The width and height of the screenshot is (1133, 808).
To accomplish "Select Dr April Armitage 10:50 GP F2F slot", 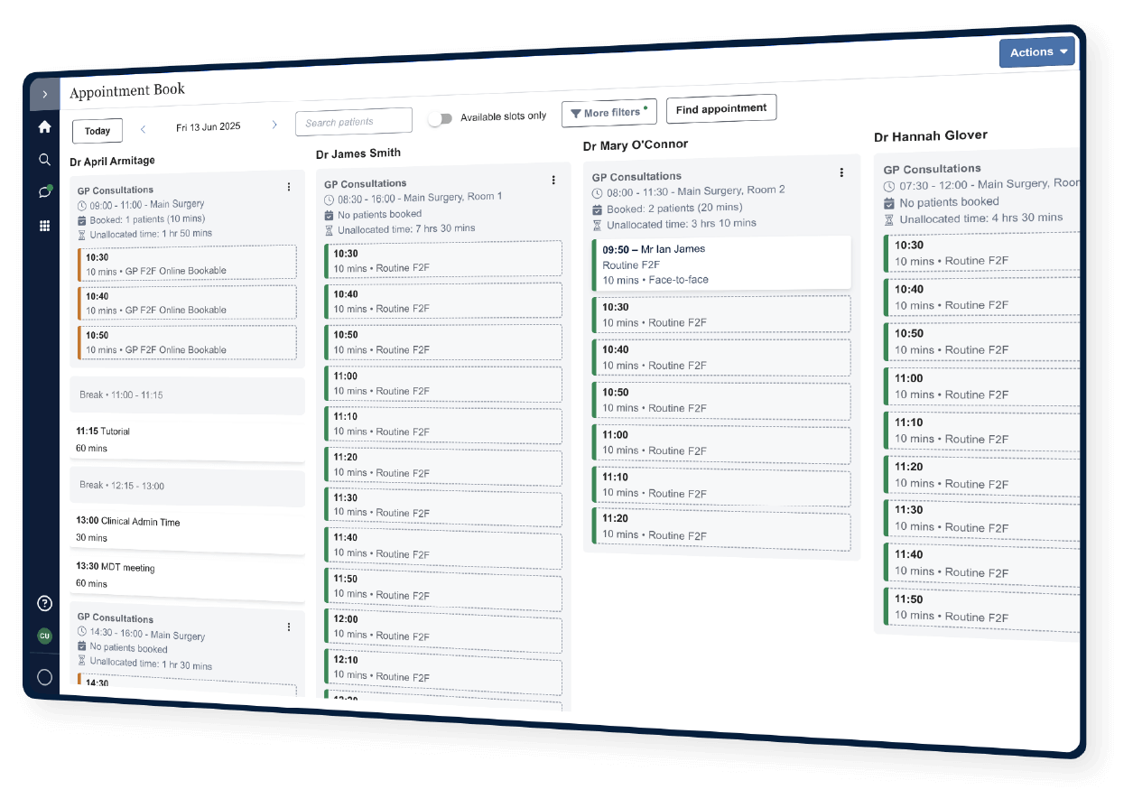I will pos(187,342).
